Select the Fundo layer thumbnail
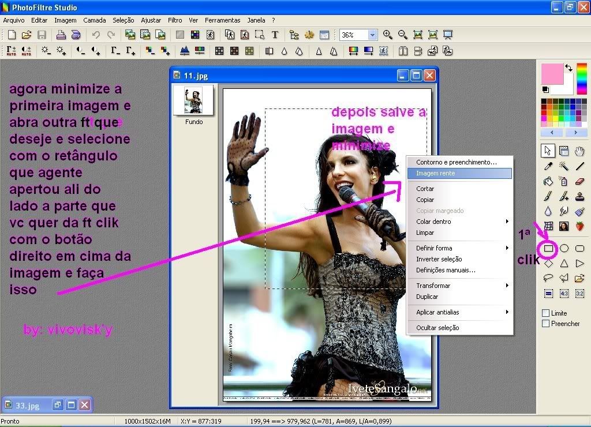This screenshot has width=591, height=427. (x=193, y=100)
